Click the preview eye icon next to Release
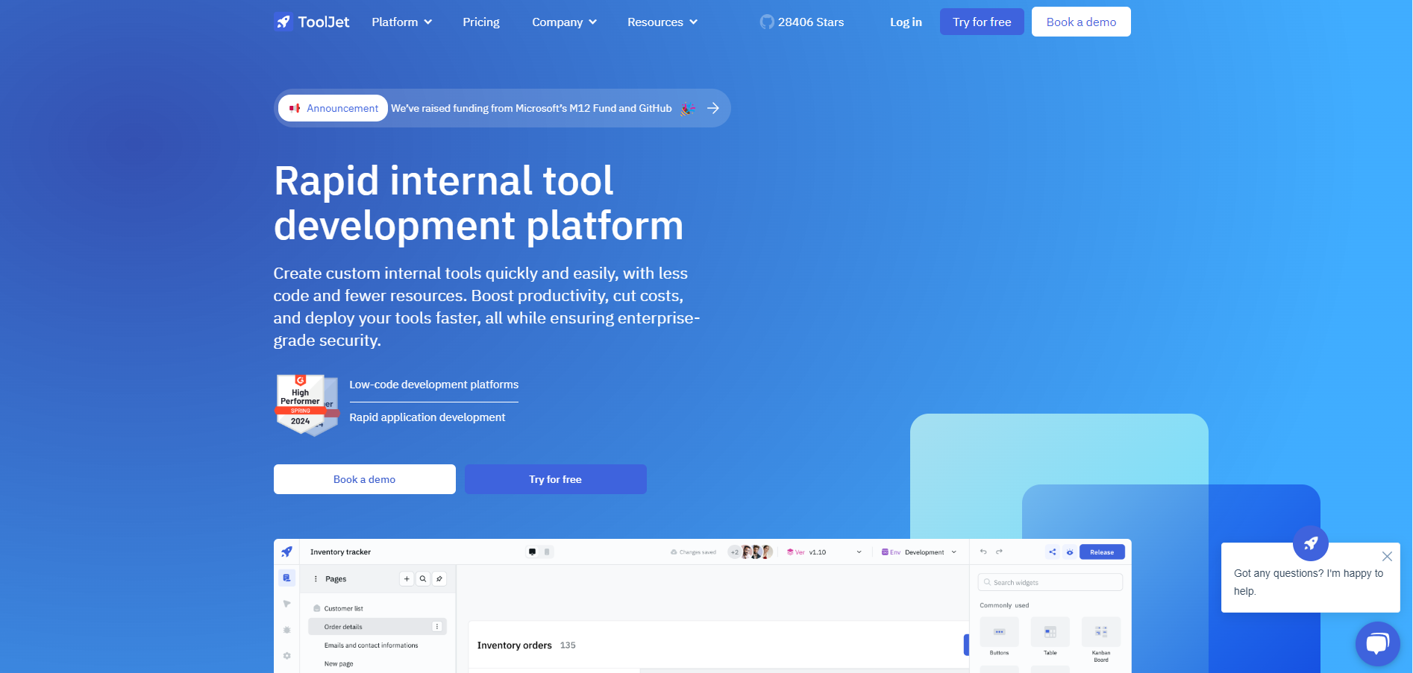The image size is (1413, 673). tap(1070, 552)
